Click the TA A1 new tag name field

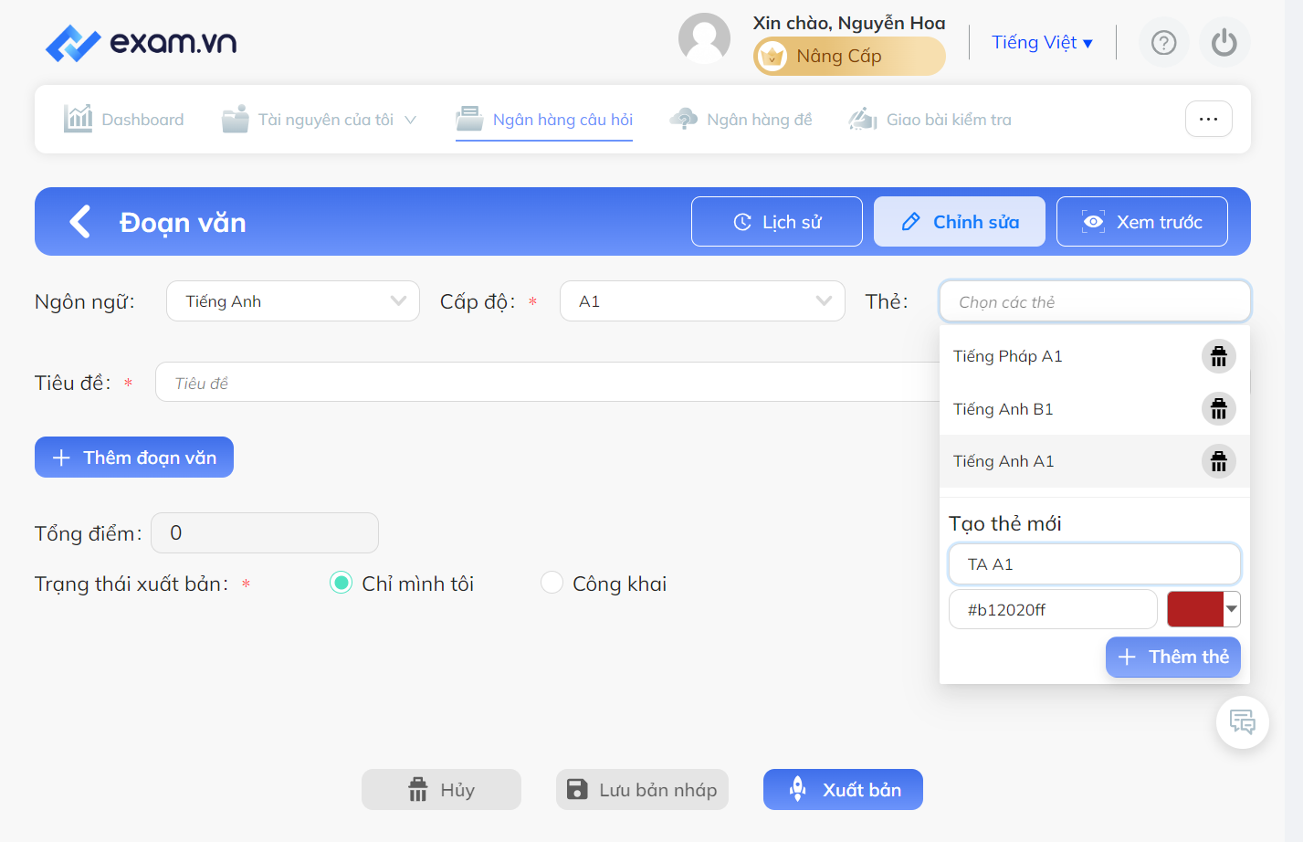1094,564
